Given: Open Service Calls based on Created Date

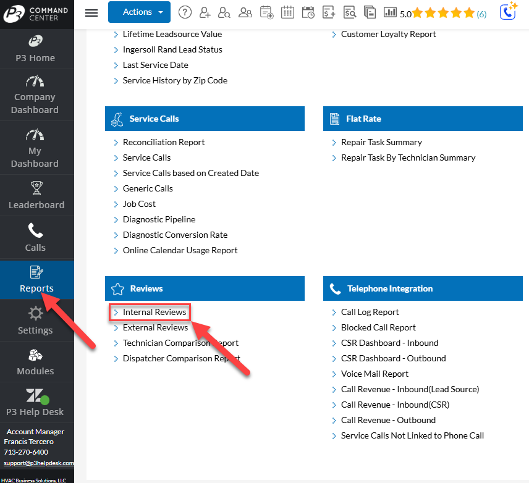Looking at the screenshot, I should pyautogui.click(x=190, y=174).
